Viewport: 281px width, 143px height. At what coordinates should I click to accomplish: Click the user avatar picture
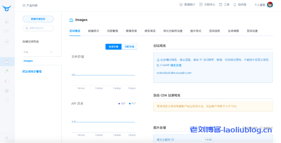click(270, 5)
